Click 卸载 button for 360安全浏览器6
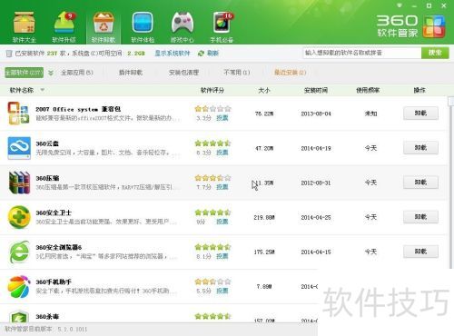The height and width of the screenshot is (336, 454). coord(420,252)
